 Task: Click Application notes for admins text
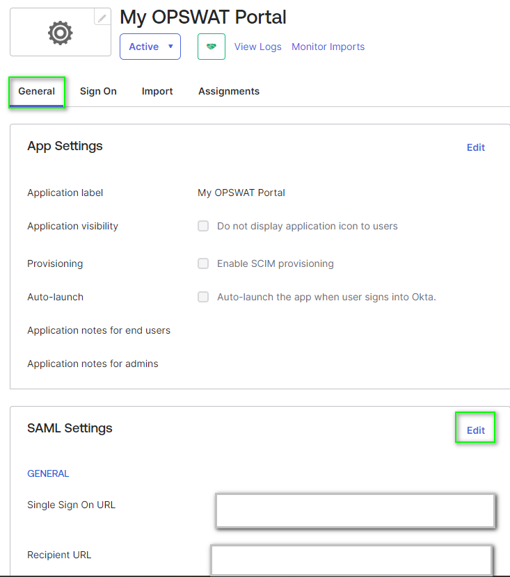(x=93, y=364)
